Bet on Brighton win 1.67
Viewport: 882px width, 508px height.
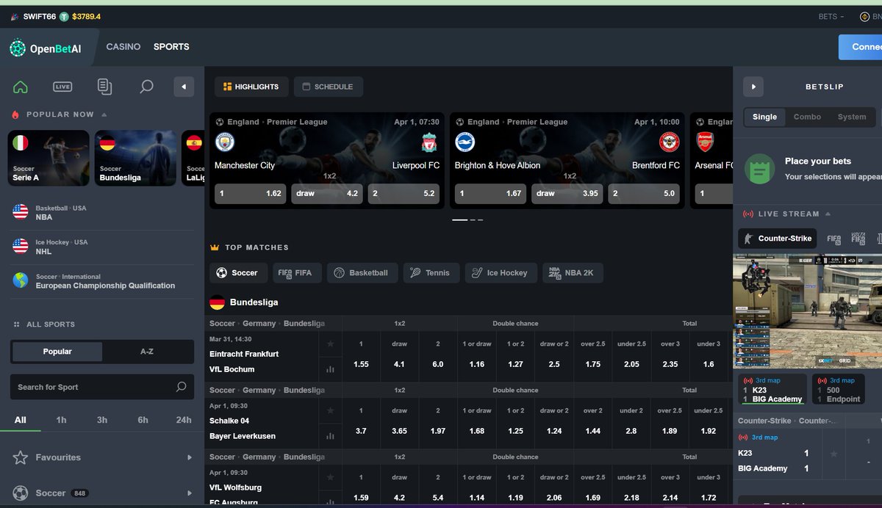click(x=490, y=194)
